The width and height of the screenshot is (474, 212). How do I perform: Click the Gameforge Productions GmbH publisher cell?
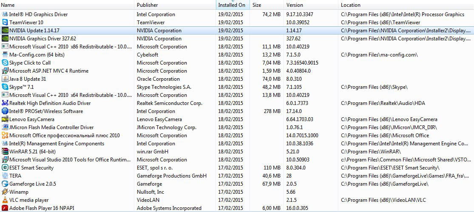tap(172, 175)
